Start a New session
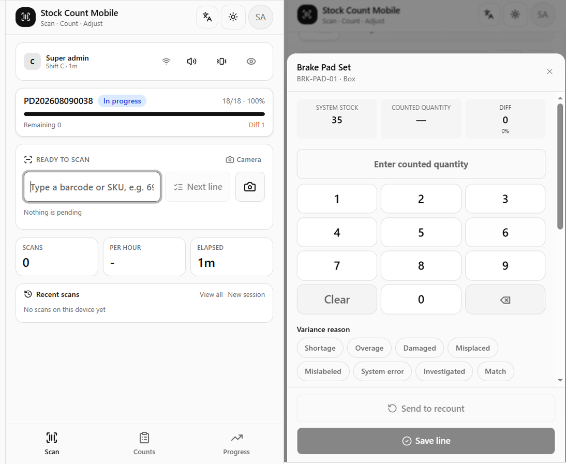 pos(246,294)
